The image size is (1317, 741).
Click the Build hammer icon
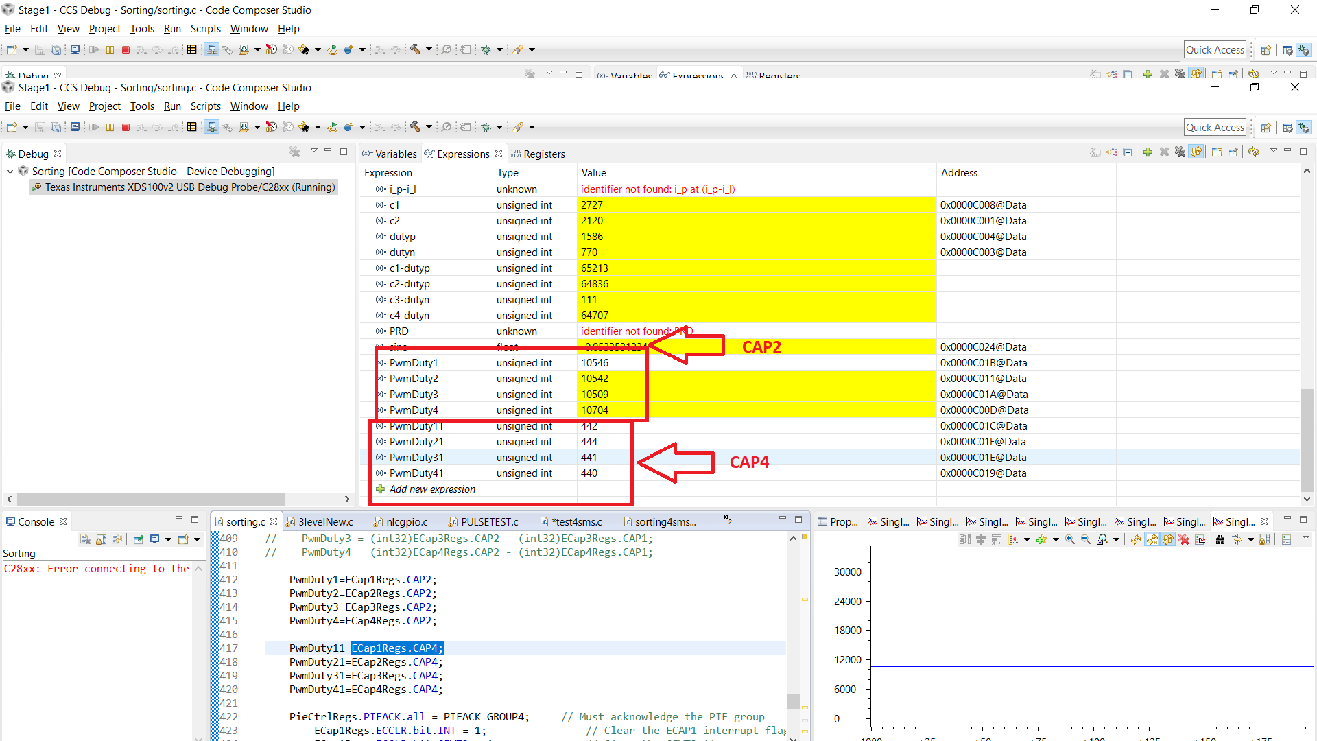[415, 127]
